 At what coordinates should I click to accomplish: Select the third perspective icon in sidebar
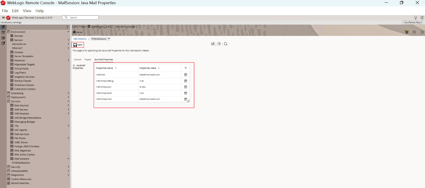[x=3, y=38]
